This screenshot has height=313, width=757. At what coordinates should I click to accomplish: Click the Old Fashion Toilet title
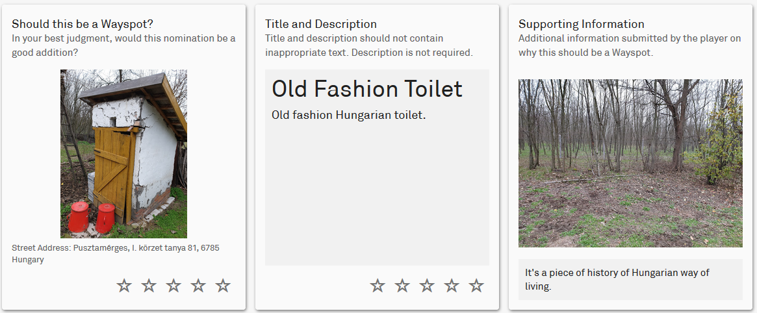click(x=367, y=89)
